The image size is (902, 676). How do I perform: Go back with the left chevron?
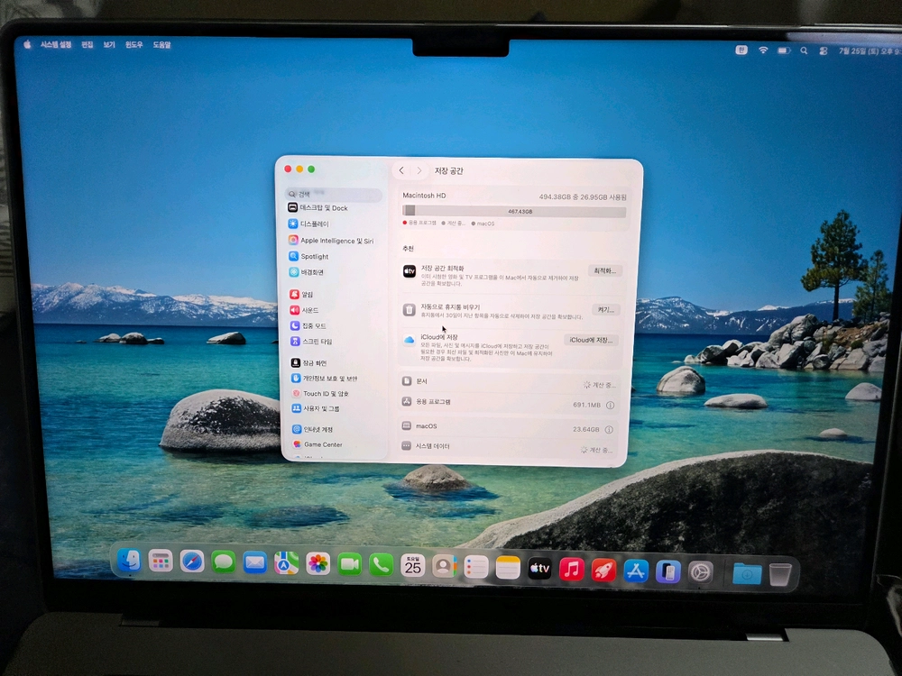401,170
